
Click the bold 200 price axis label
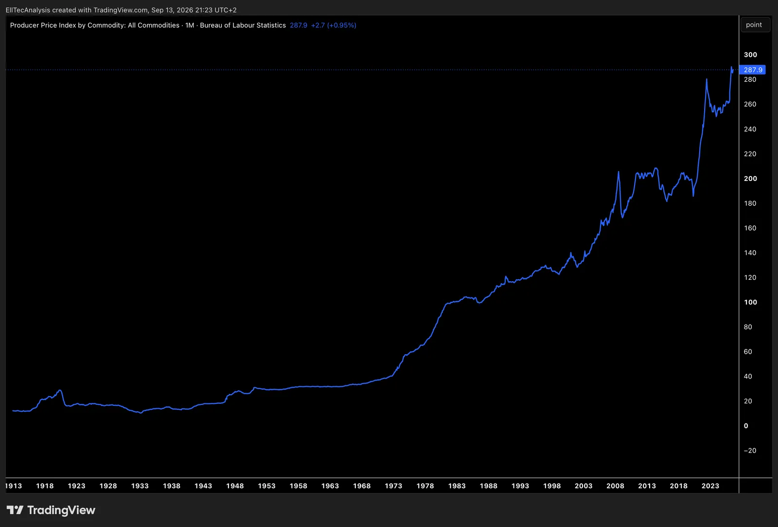750,179
